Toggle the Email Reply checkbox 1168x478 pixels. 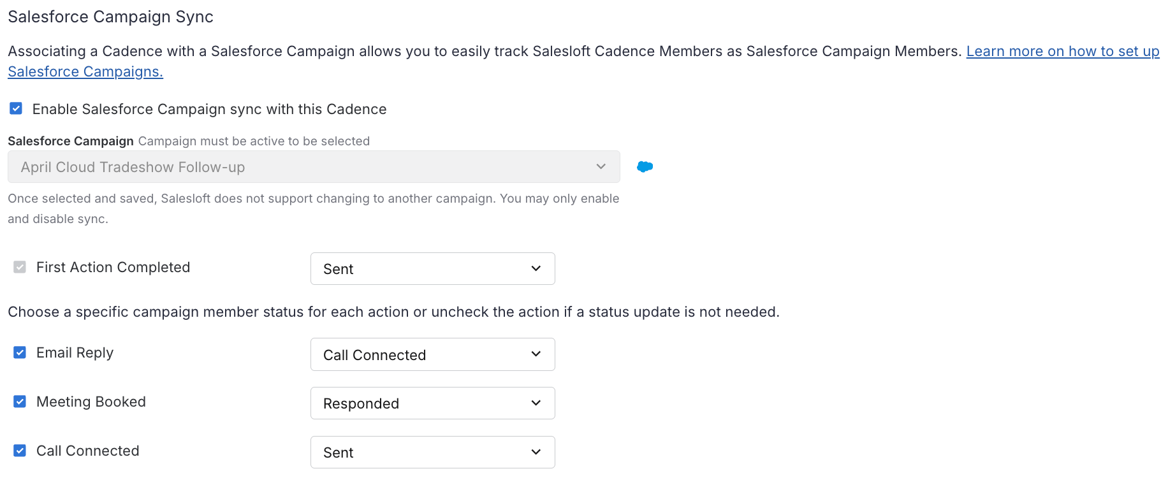tap(20, 352)
